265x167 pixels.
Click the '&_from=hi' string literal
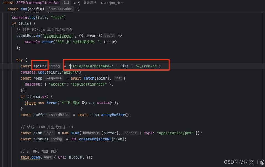pos(147,66)
